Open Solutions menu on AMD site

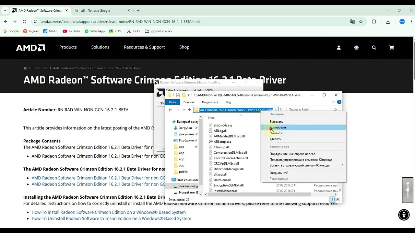[100, 47]
